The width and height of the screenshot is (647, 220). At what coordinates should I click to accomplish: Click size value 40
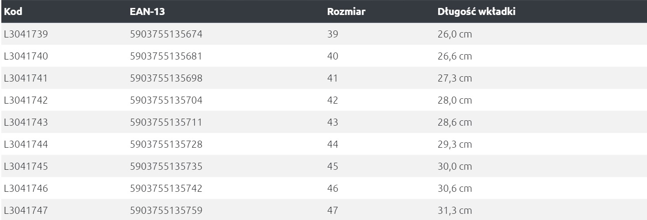coord(333,56)
